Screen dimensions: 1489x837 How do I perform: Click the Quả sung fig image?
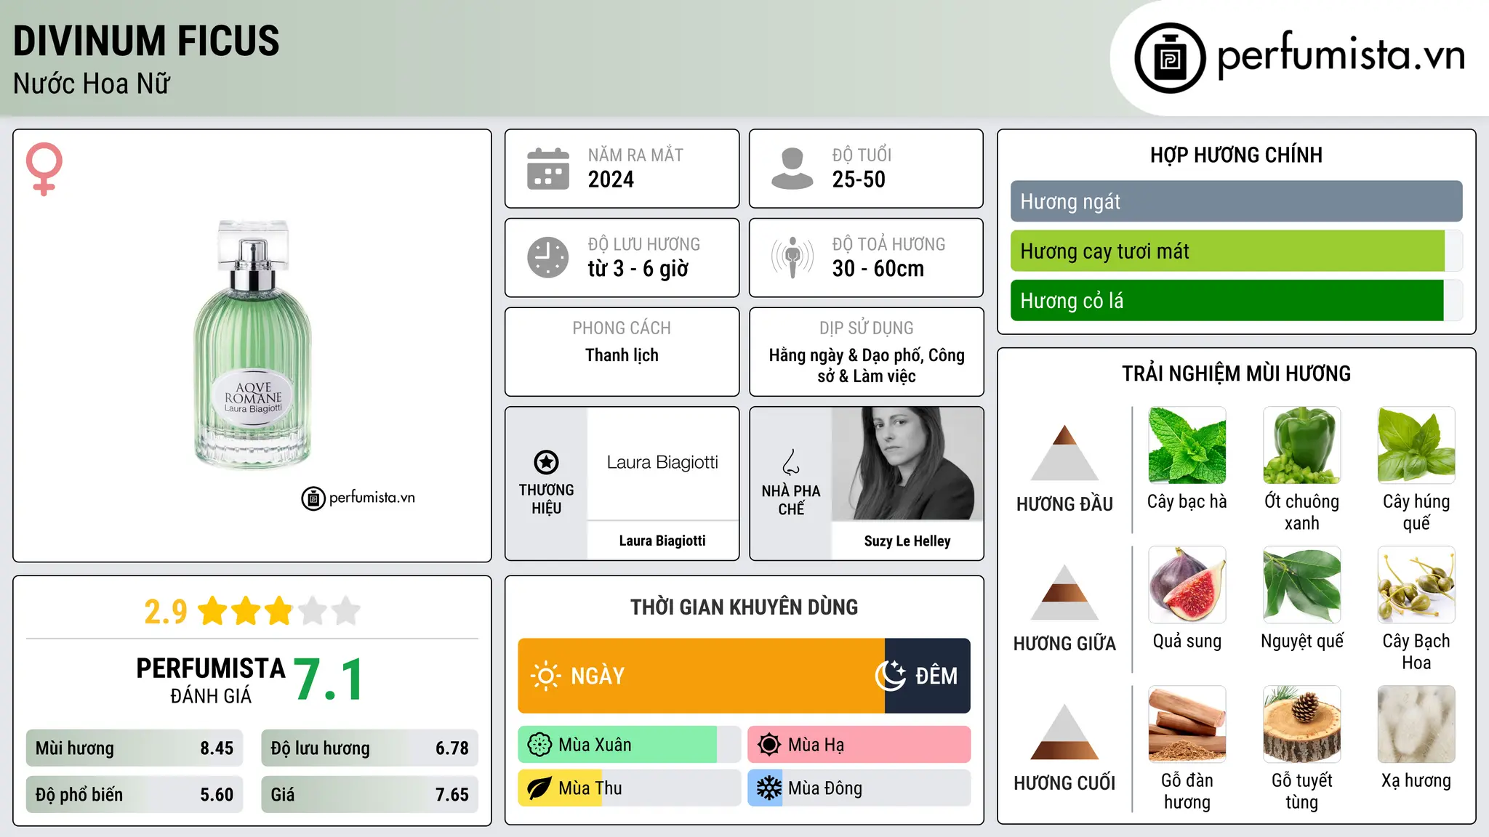pyautogui.click(x=1187, y=585)
